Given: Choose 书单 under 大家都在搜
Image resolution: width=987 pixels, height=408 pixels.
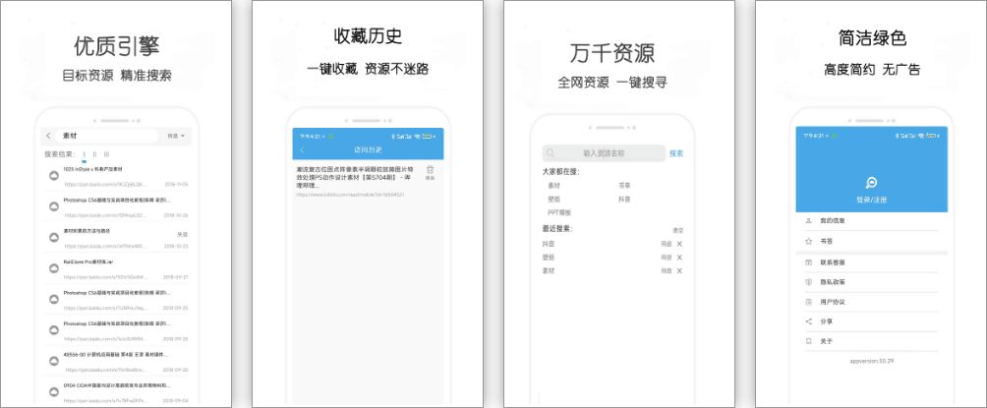Looking at the screenshot, I should click(624, 186).
